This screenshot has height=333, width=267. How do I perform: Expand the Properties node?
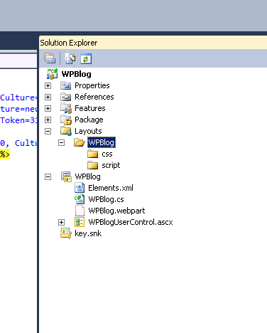48,85
